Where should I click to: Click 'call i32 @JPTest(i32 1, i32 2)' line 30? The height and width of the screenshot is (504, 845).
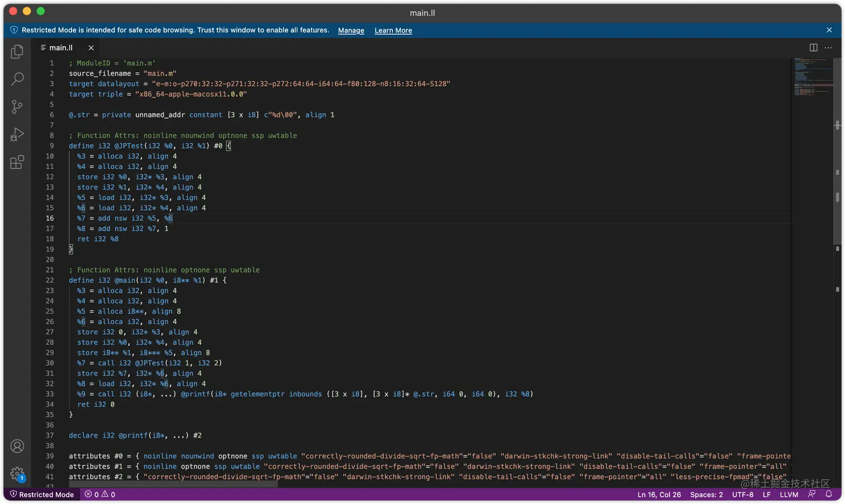click(160, 363)
